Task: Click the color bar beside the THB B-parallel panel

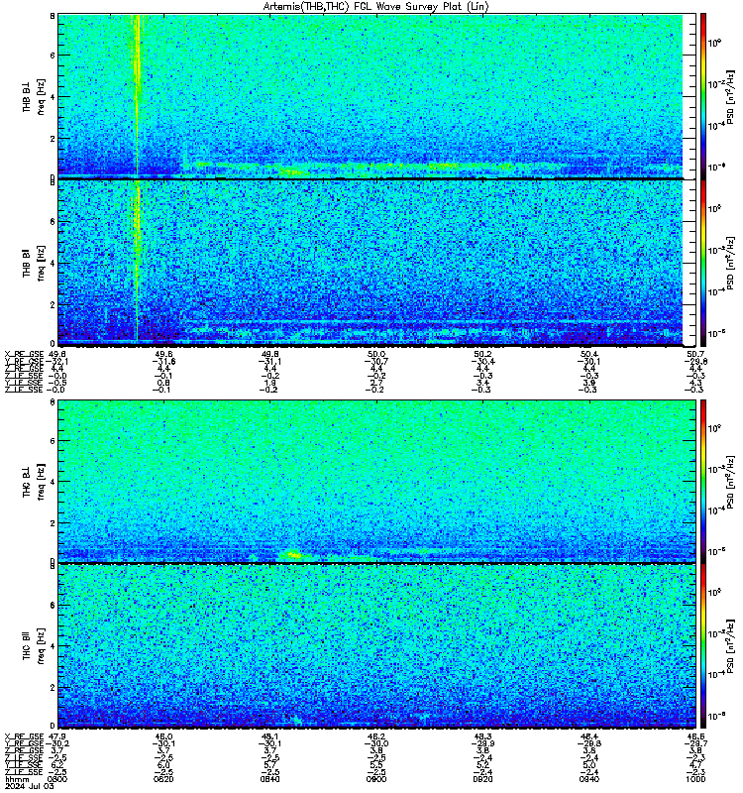Action: point(703,263)
